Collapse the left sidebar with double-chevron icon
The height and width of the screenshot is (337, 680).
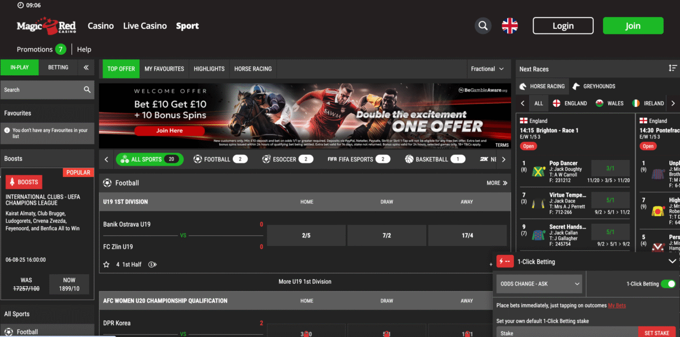86,67
